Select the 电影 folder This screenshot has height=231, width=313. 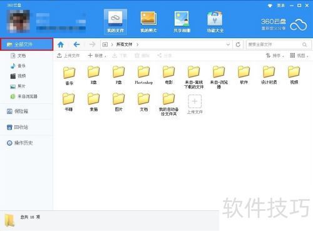169,75
